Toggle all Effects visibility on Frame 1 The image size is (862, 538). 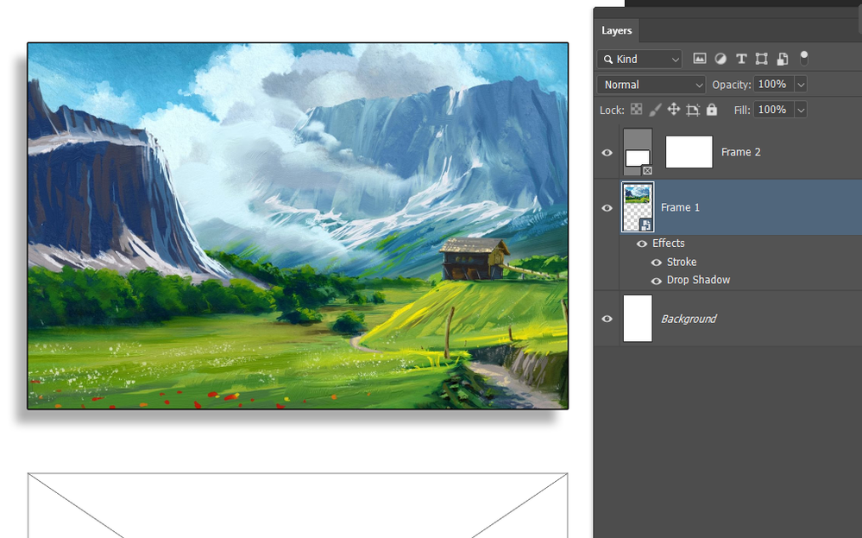(642, 244)
